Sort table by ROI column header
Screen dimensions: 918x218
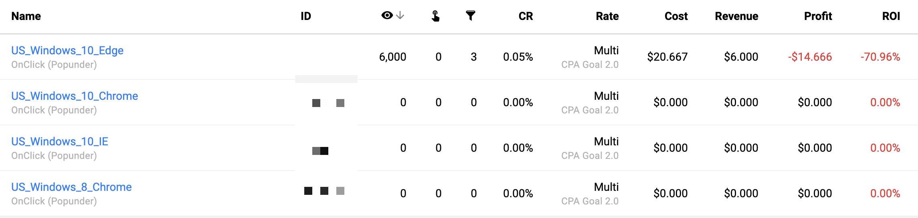pyautogui.click(x=891, y=16)
